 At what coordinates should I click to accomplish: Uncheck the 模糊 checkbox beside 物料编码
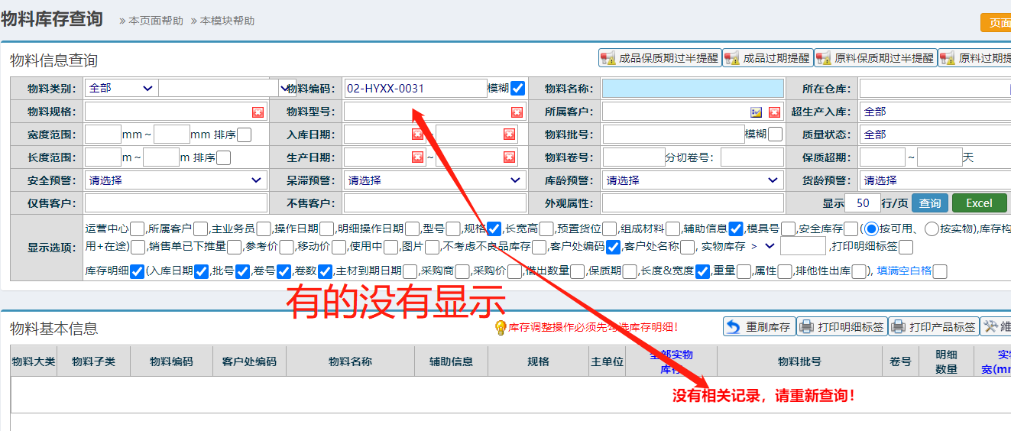[x=517, y=89]
